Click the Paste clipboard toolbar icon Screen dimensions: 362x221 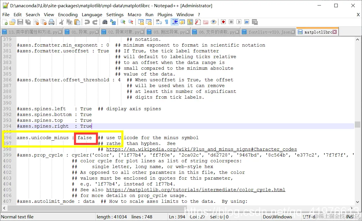[77, 22]
